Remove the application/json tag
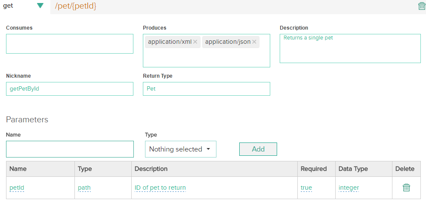426x203 pixels. click(x=254, y=42)
